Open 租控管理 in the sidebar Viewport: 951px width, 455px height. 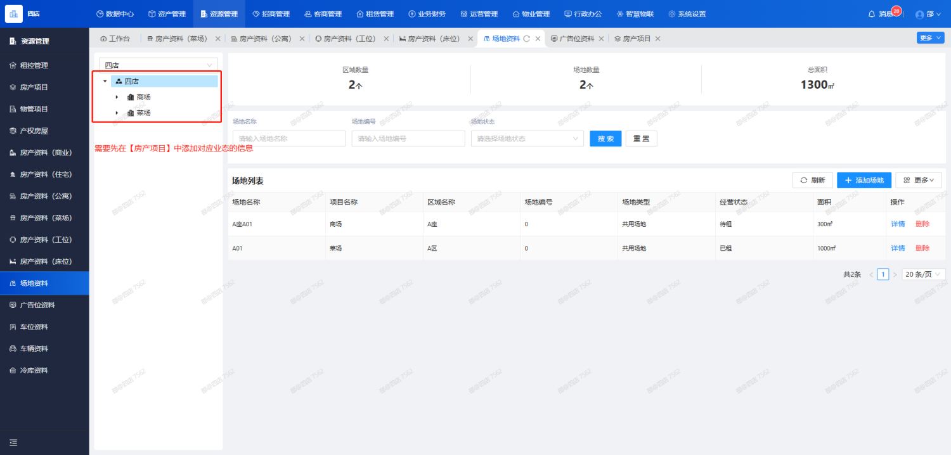[x=44, y=65]
